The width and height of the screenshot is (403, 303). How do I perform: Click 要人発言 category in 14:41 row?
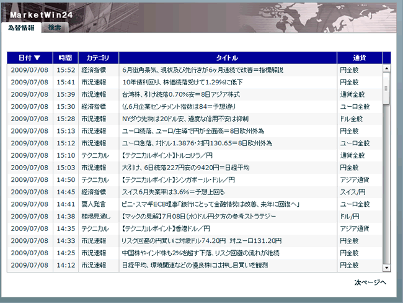tap(94, 204)
